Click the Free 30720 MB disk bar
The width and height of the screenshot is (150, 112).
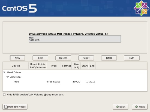pos(75,39)
